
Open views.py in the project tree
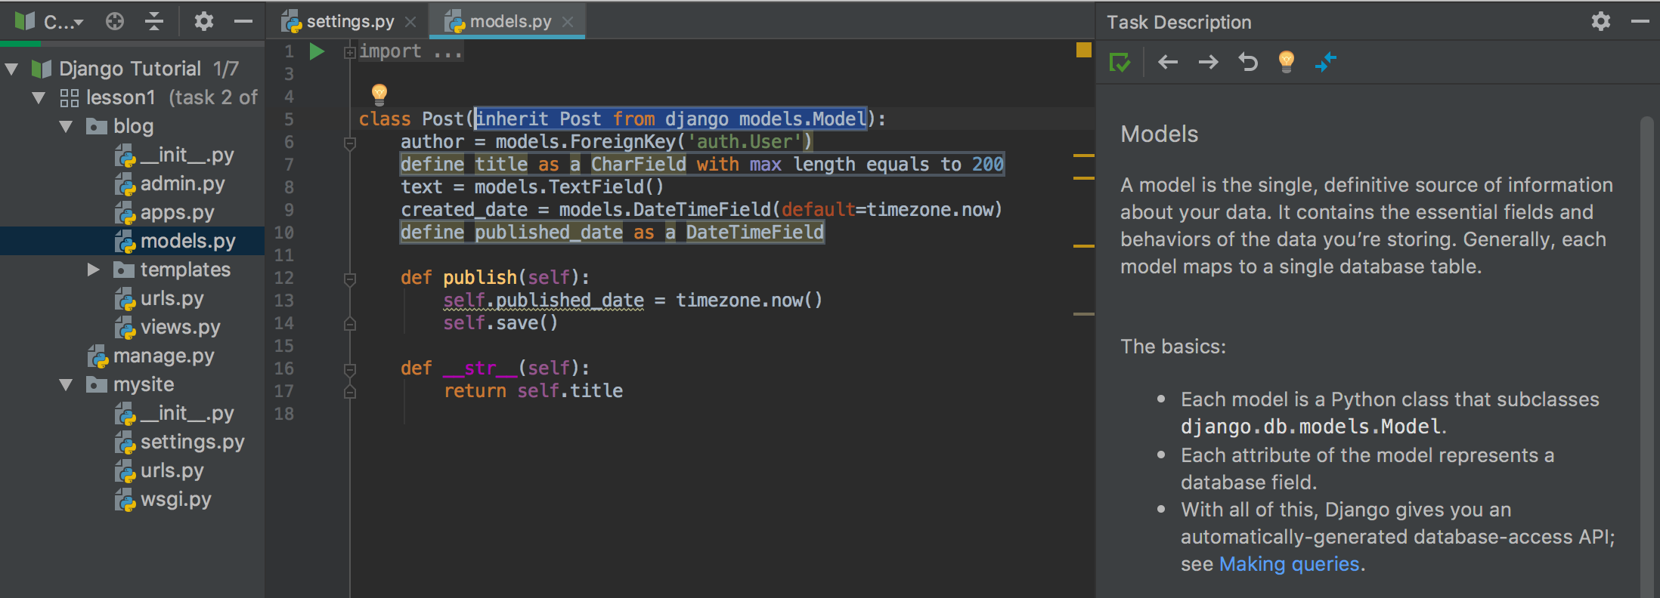coord(168,328)
